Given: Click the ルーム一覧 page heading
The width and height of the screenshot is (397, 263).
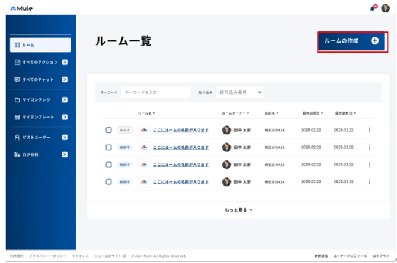Looking at the screenshot, I should tap(123, 41).
